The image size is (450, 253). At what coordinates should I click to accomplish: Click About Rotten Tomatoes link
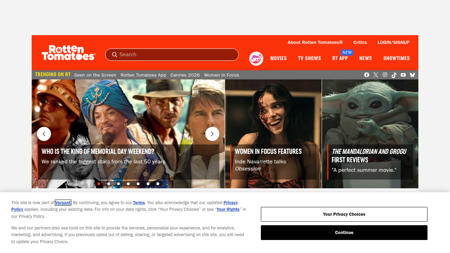coord(315,43)
